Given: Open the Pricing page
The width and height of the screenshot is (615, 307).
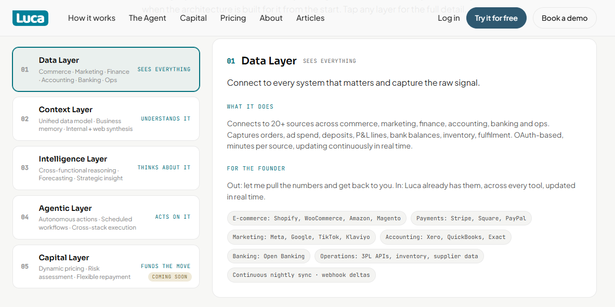Looking at the screenshot, I should click(233, 18).
